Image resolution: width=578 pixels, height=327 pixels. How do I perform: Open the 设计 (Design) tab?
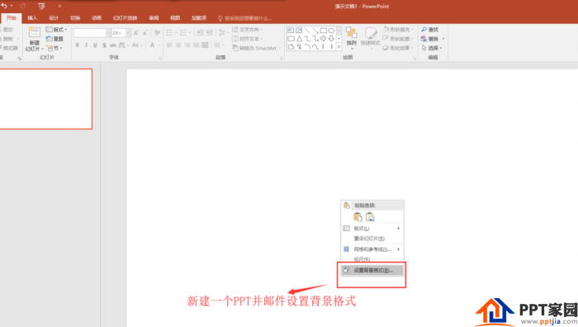click(54, 17)
